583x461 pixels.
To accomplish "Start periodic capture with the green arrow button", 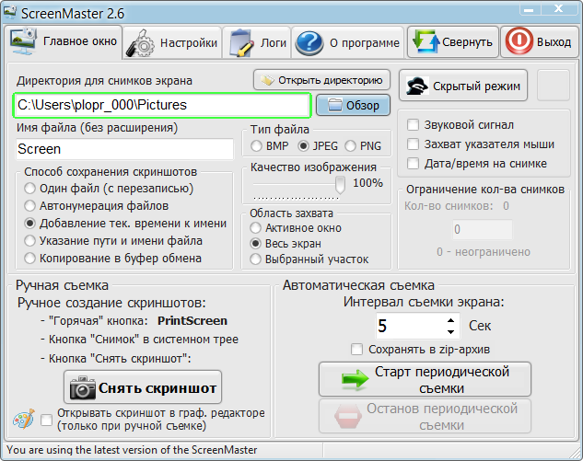I will [x=425, y=379].
